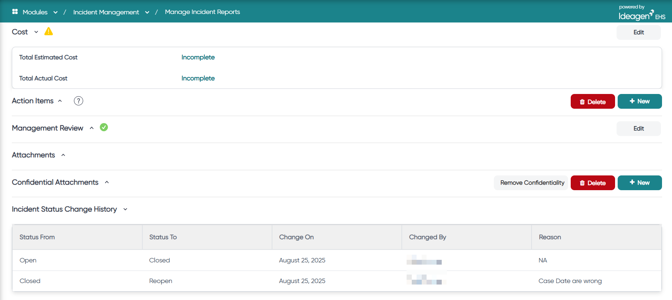Viewport: 672px width, 300px height.
Task: Expand the Action Items section chevron
Action: tap(60, 101)
